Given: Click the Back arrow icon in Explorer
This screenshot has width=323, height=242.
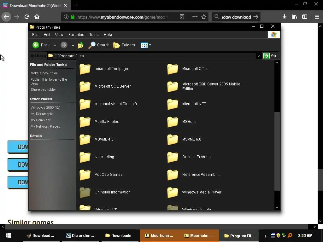Looking at the screenshot, I should (x=36, y=45).
